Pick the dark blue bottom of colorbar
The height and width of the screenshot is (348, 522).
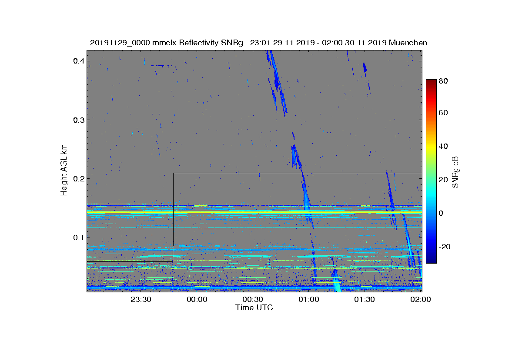click(x=431, y=260)
